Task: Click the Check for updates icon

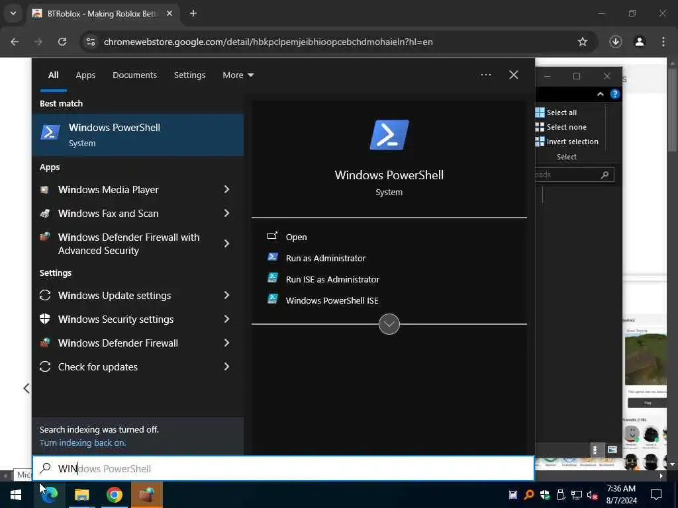Action: coord(45,366)
